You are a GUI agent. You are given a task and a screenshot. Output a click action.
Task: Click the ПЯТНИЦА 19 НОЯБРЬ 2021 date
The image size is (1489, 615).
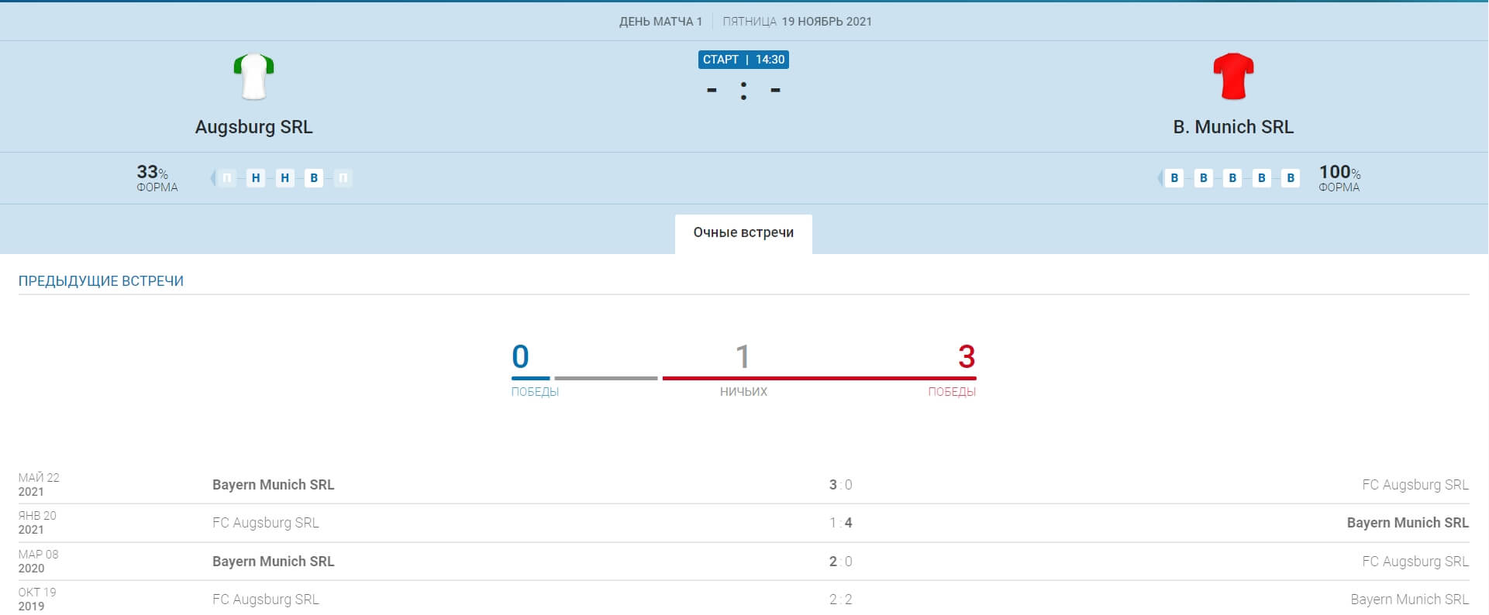pyautogui.click(x=797, y=22)
